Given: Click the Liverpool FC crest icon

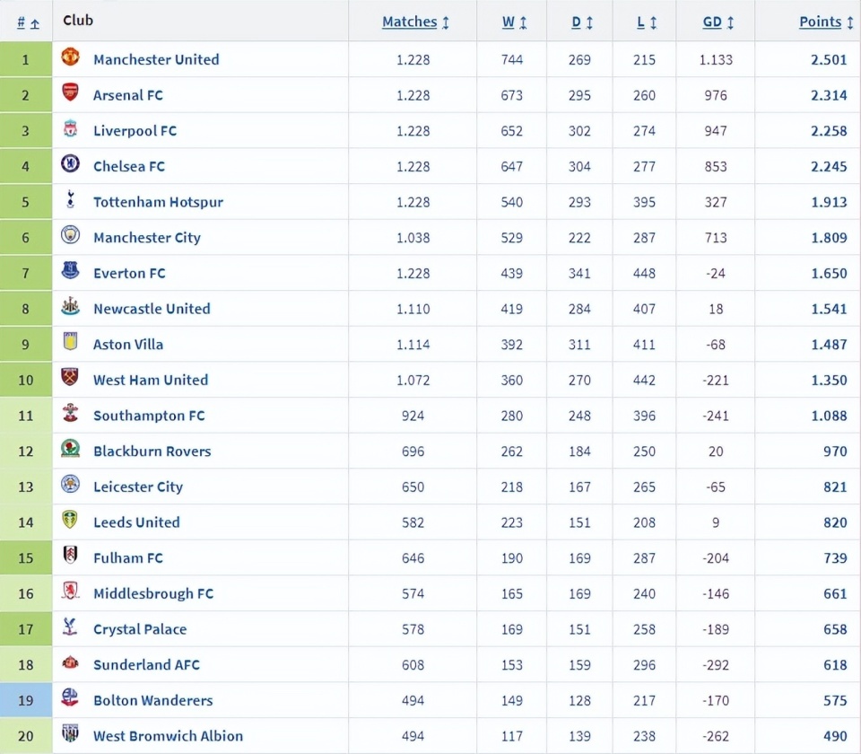Looking at the screenshot, I should pos(70,128).
